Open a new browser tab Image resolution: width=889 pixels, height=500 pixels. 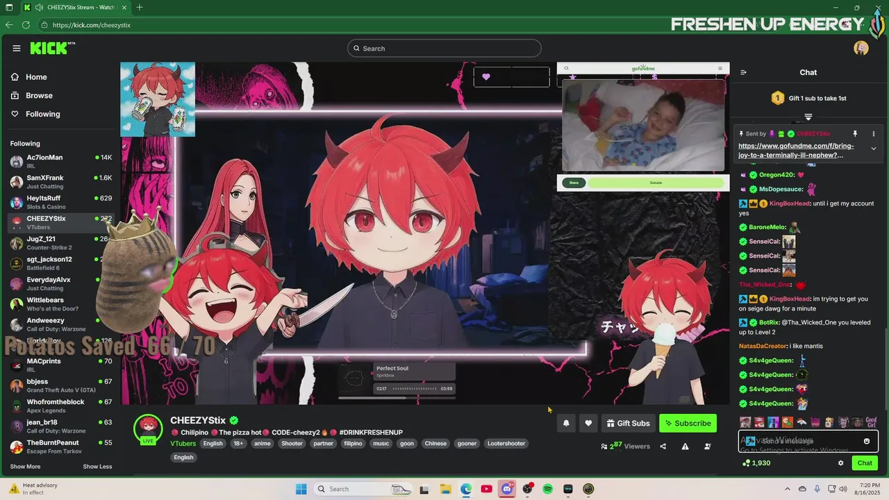point(140,7)
